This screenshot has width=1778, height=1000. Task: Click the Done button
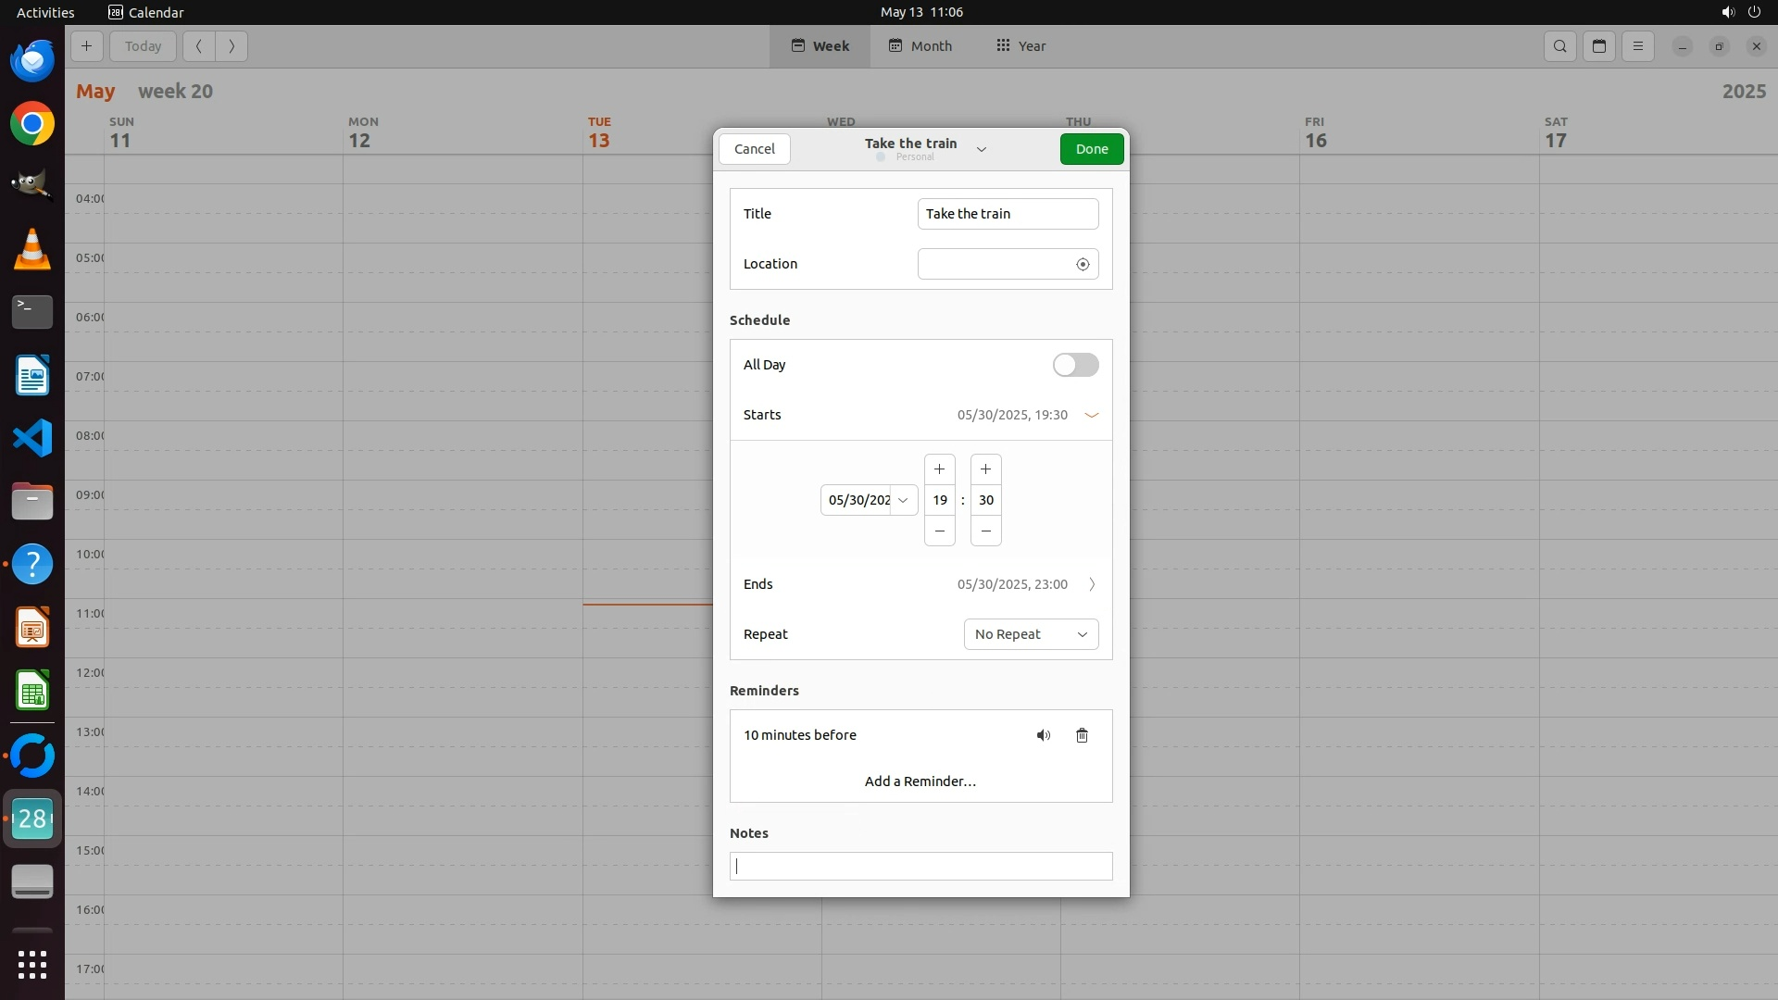pyautogui.click(x=1092, y=149)
